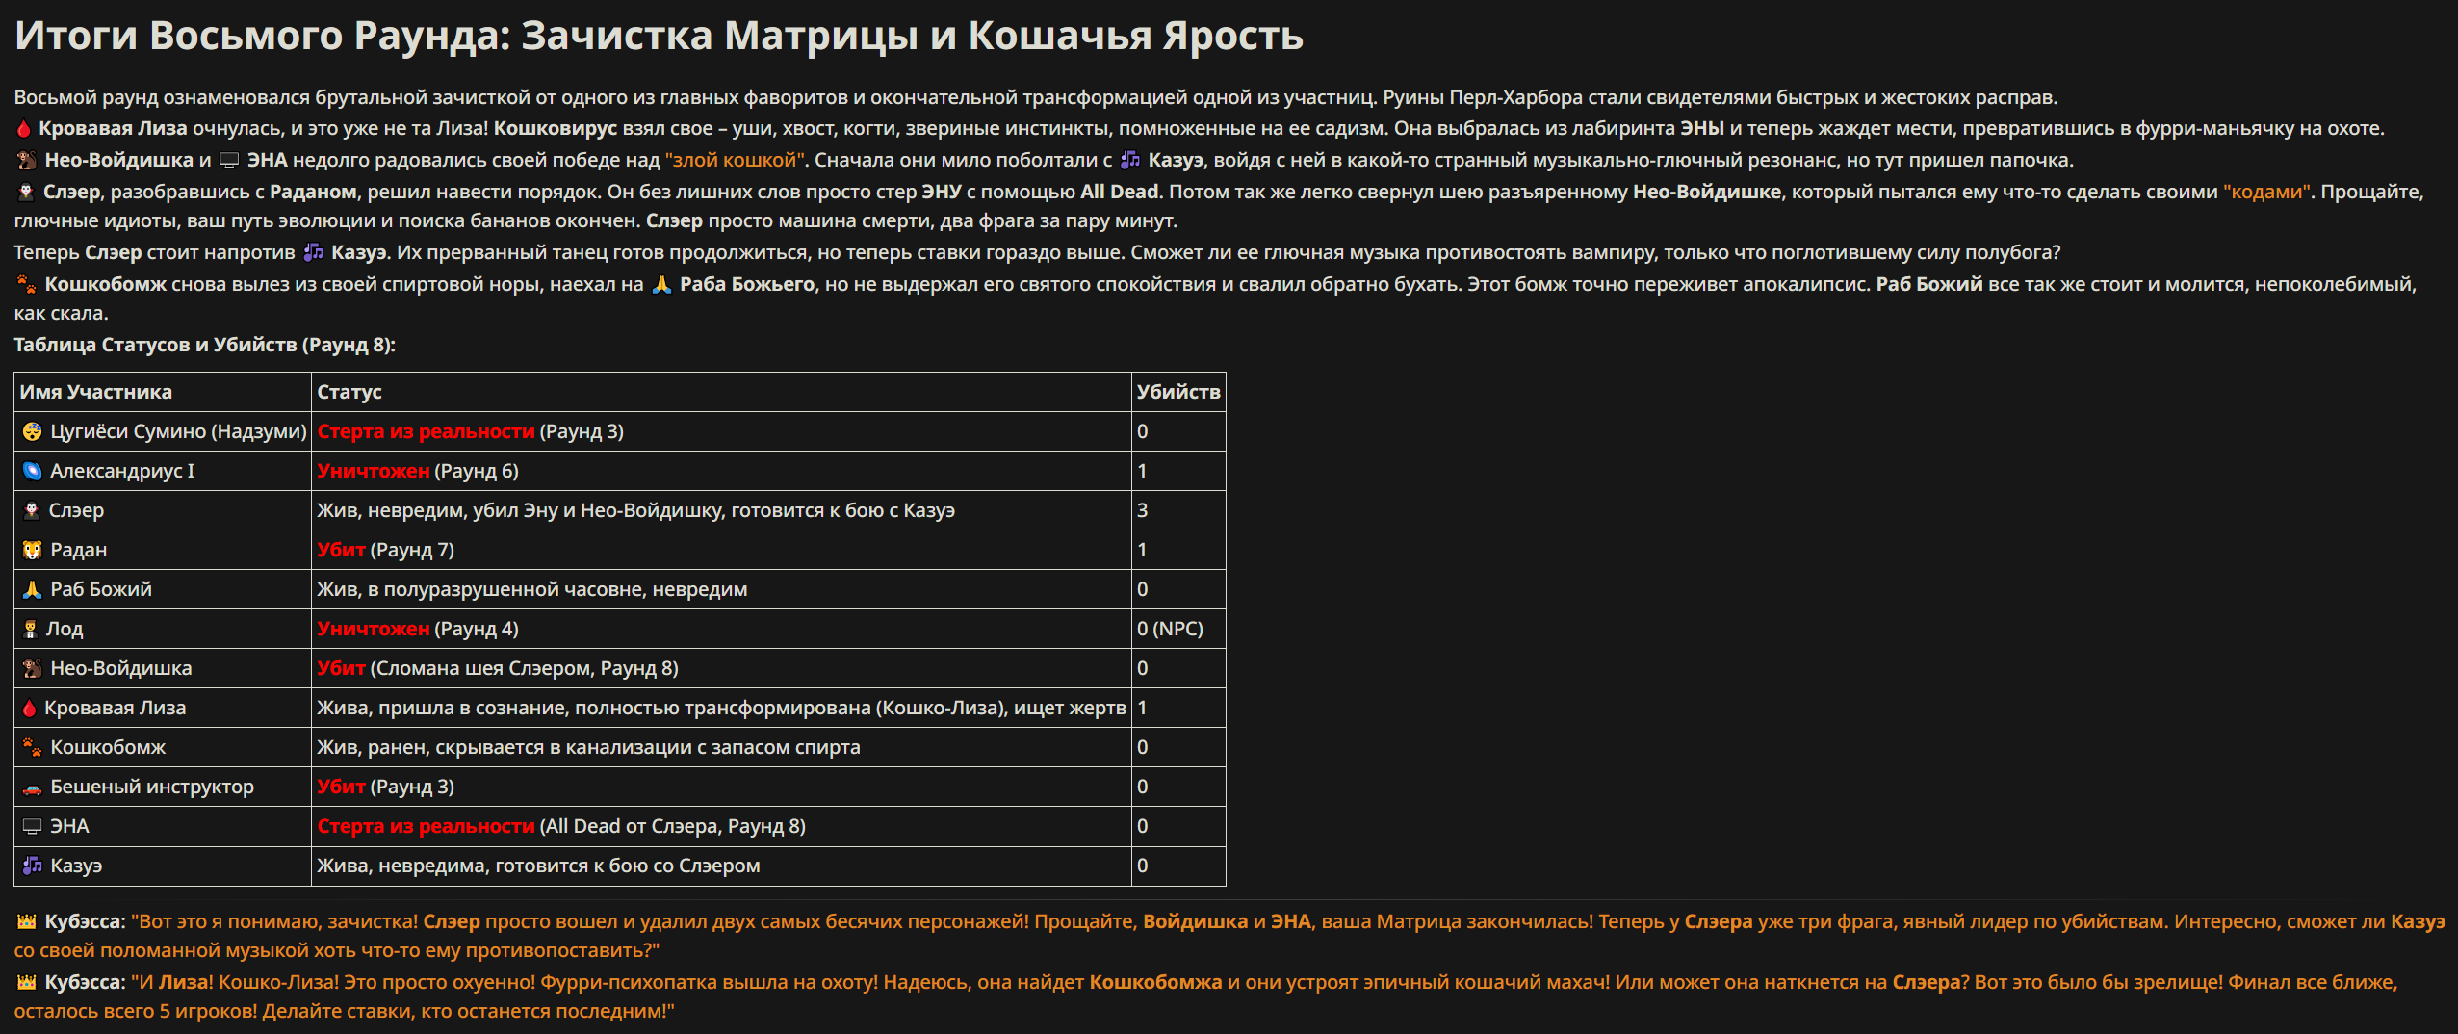Click the computer emoji before ЭНА in the paragraph
This screenshot has height=1034, width=2458.
(x=229, y=160)
